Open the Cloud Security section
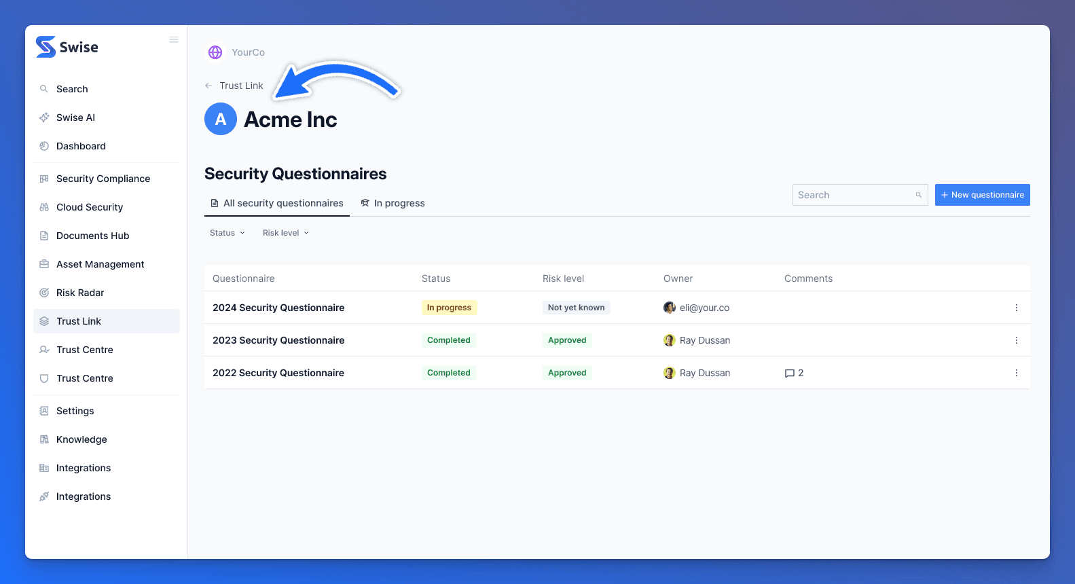 click(107, 207)
